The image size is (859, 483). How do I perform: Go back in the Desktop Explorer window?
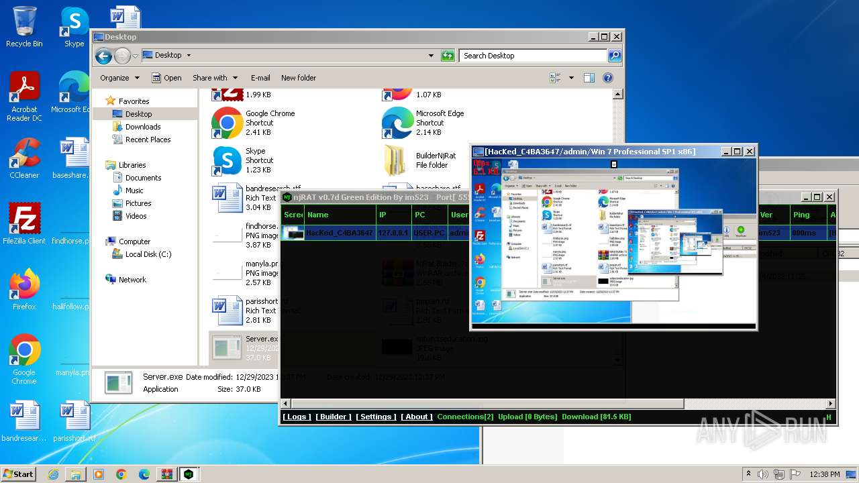coord(103,56)
